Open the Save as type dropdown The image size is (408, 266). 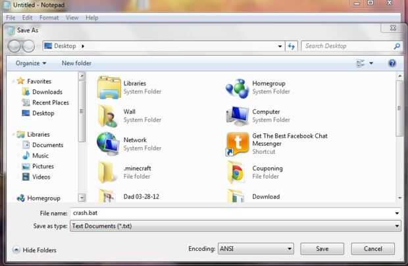pyautogui.click(x=397, y=226)
